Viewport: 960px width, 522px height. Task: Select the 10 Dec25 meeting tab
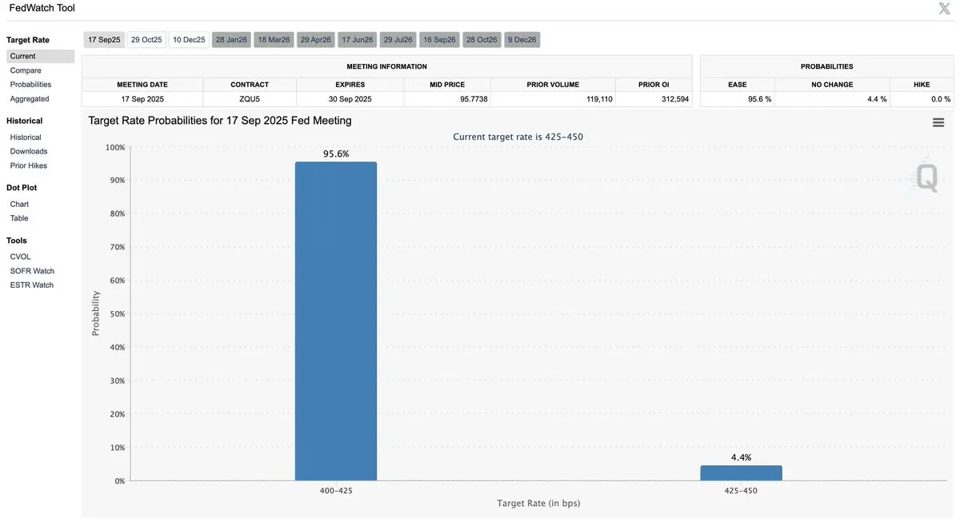pyautogui.click(x=189, y=40)
